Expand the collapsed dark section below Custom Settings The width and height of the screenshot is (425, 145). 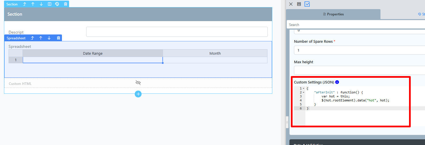point(357,142)
